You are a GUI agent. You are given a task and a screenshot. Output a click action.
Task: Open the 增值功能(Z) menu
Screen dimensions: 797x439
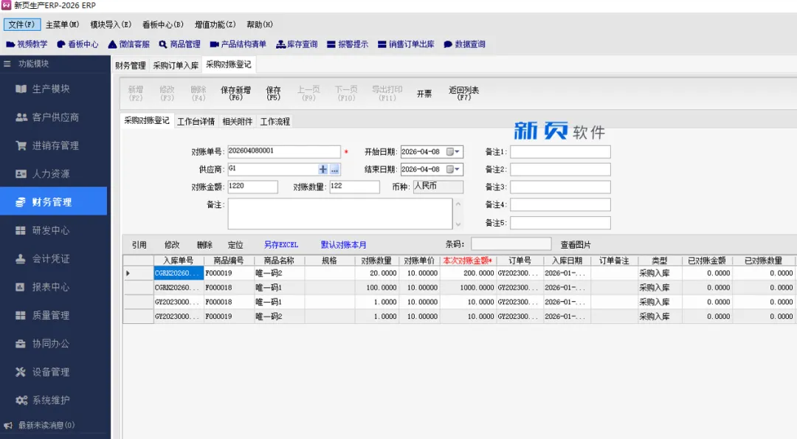point(215,24)
